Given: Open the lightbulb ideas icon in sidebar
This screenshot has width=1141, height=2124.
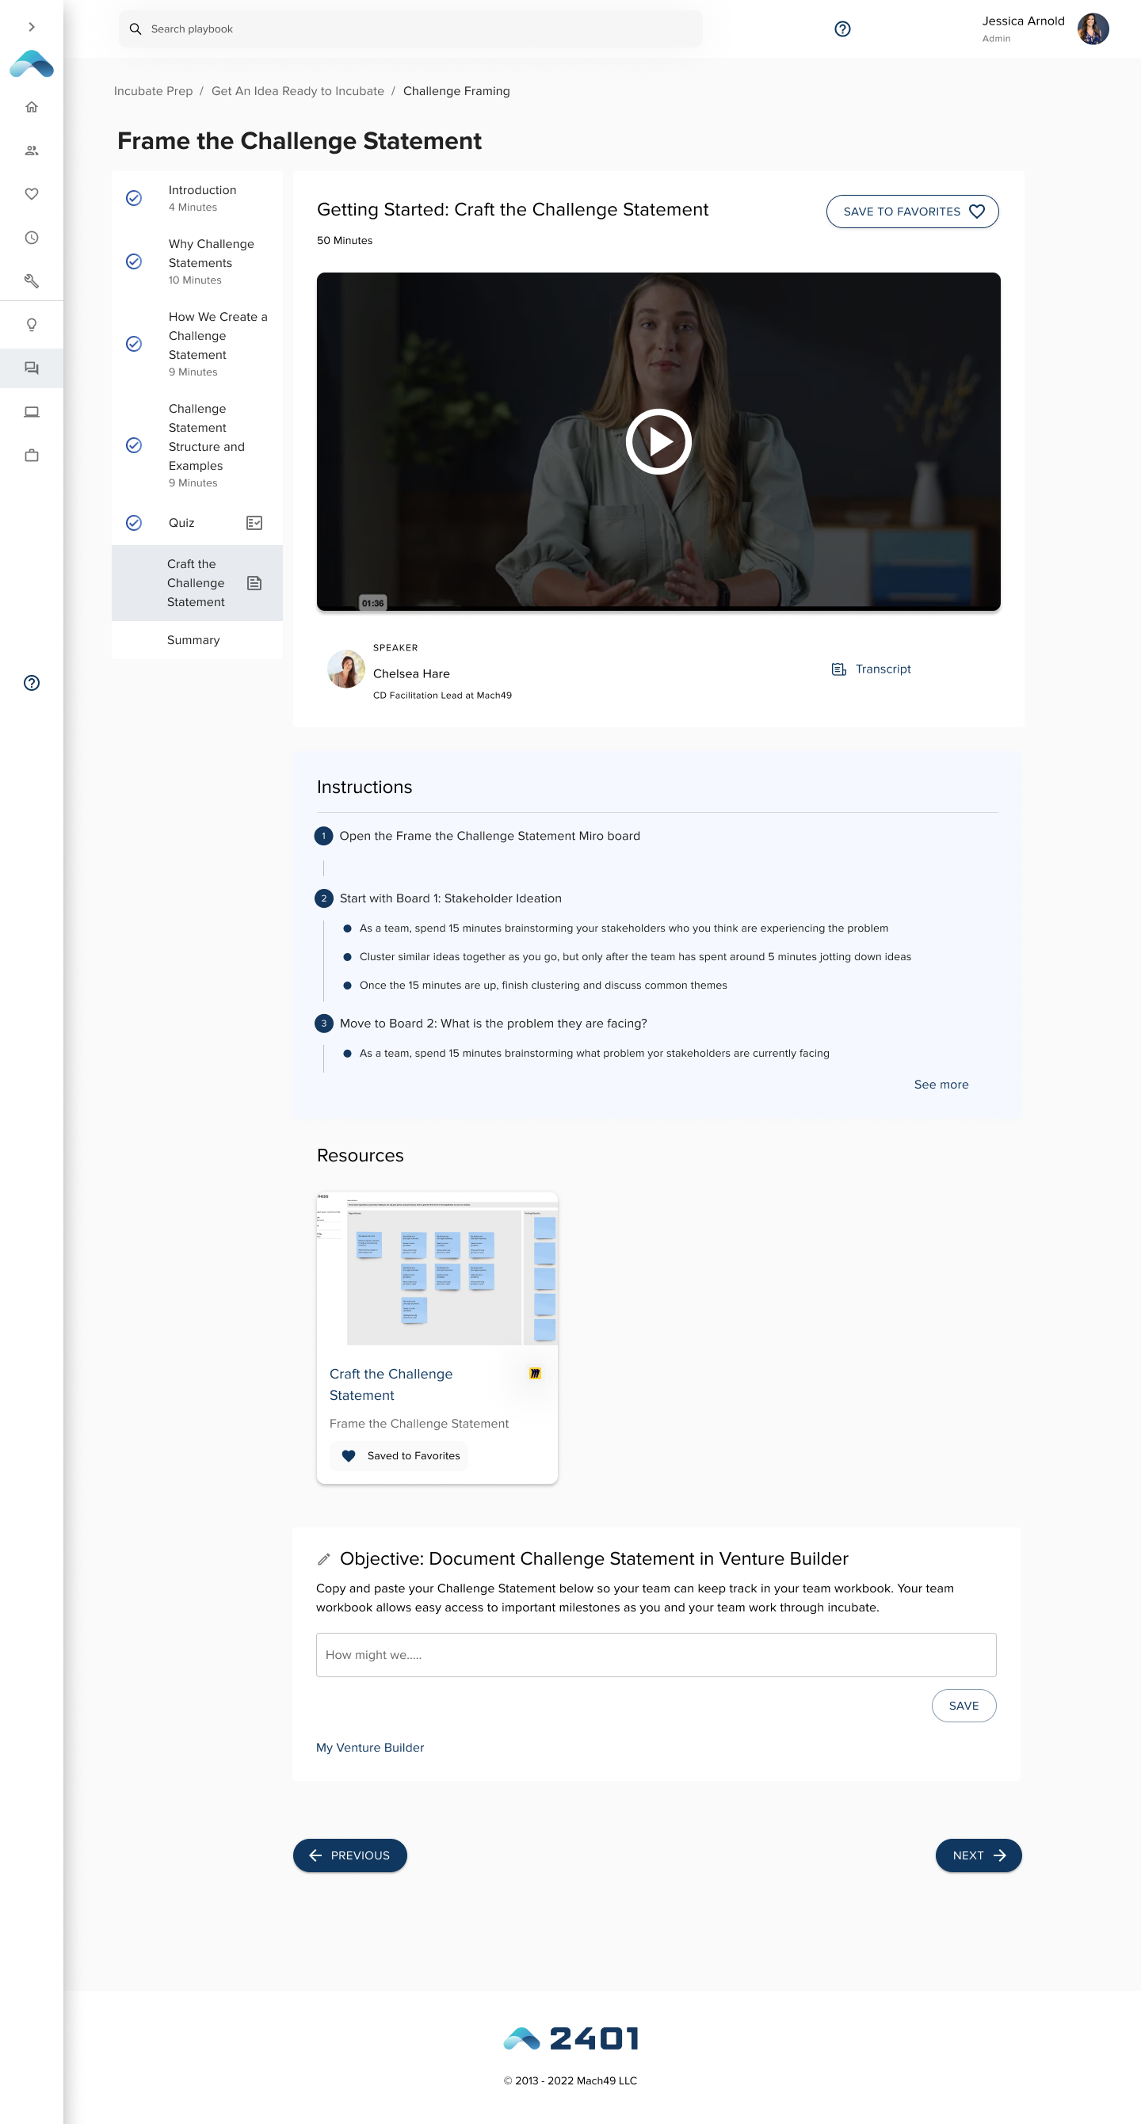Looking at the screenshot, I should coord(32,325).
